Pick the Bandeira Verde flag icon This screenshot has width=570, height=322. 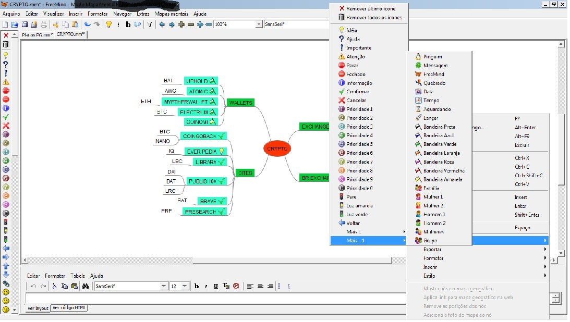click(439, 144)
